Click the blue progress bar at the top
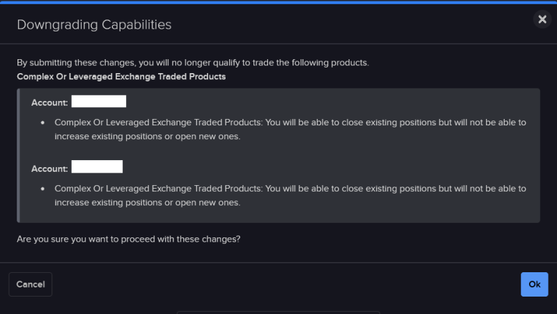Viewport: 557px width, 314px height. [278, 2]
